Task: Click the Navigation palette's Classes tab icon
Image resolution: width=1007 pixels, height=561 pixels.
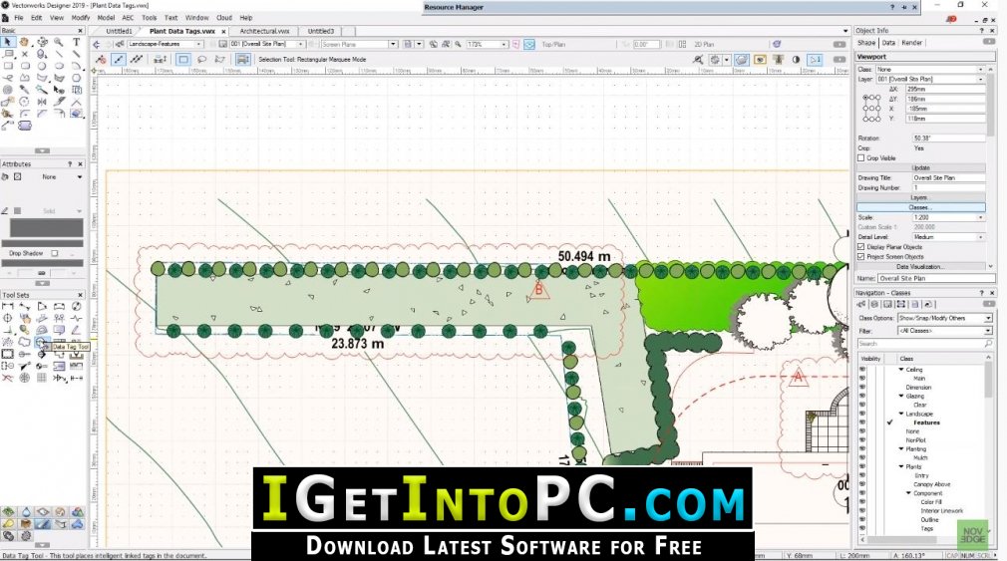Action: coord(861,304)
